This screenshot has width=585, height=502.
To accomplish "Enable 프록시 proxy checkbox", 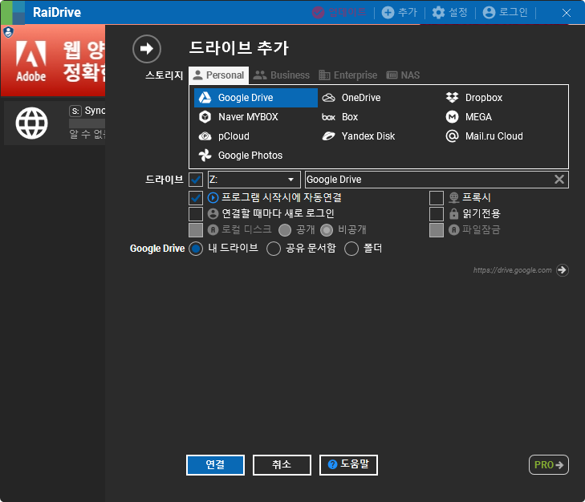I will [437, 197].
